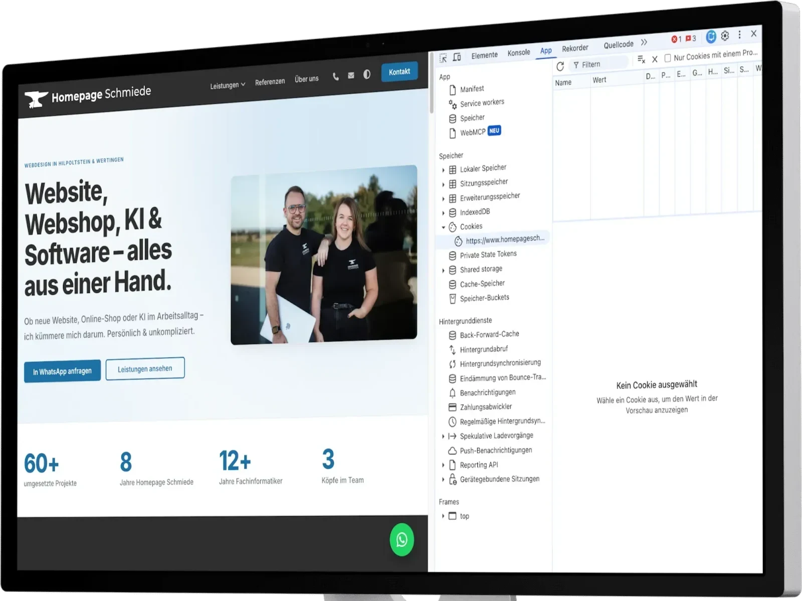Viewport: 802px width, 601px height.
Task: Collapse the Cookies tree node
Action: click(x=443, y=228)
